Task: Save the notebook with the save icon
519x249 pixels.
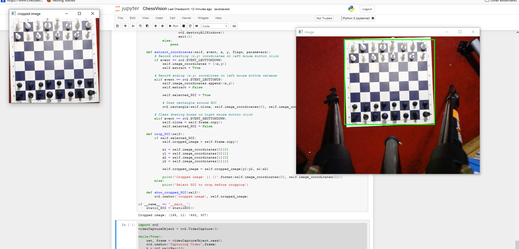Action: pos(118,26)
